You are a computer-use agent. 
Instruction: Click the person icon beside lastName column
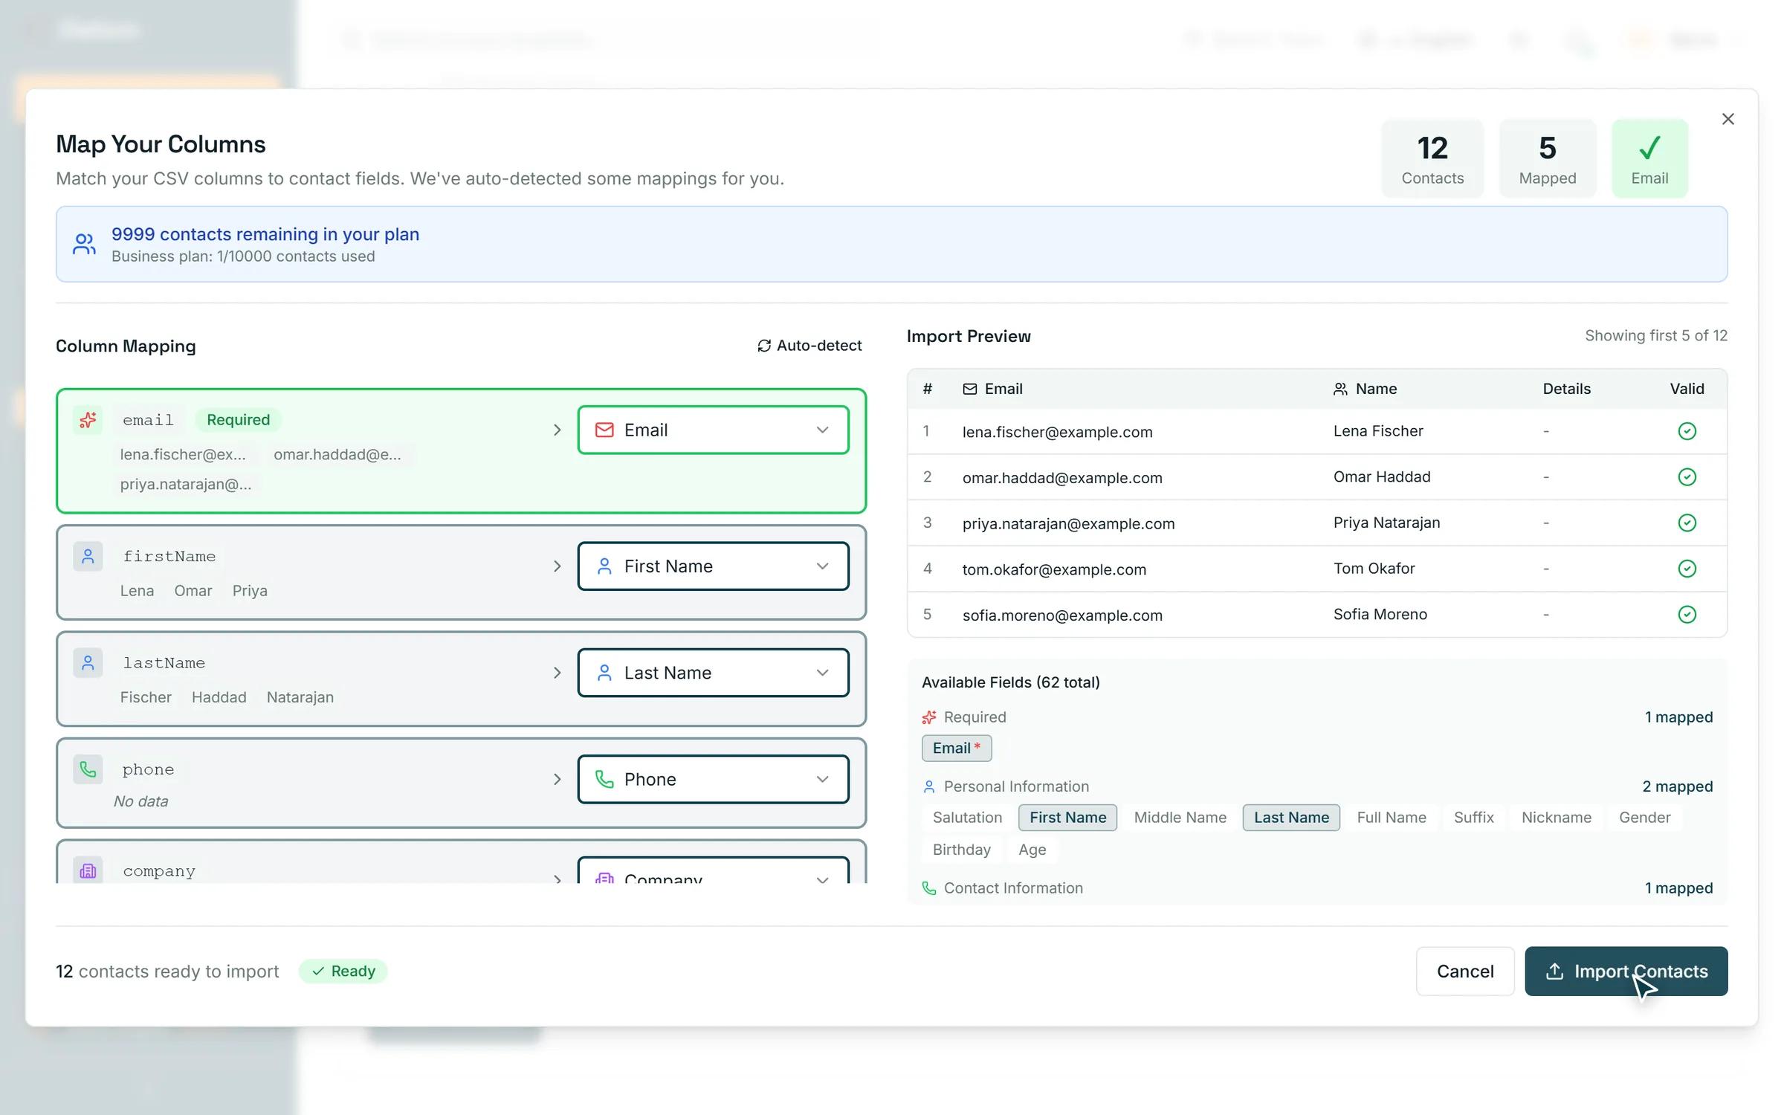[88, 662]
